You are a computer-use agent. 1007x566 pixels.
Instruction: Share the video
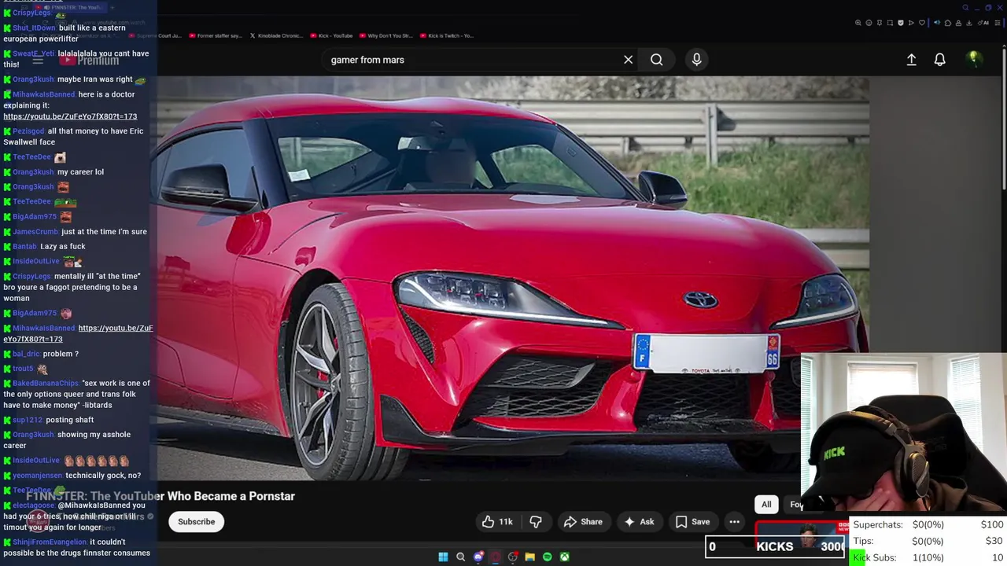coord(583,522)
